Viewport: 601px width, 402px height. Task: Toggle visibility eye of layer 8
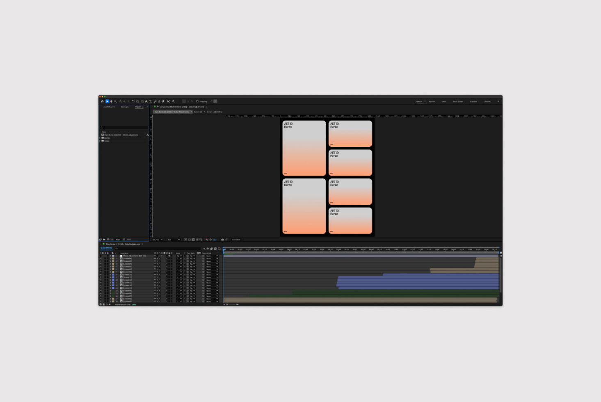click(x=101, y=274)
